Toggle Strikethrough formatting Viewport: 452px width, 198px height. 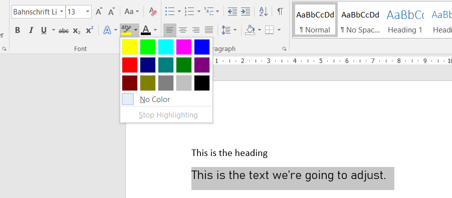tap(64, 30)
